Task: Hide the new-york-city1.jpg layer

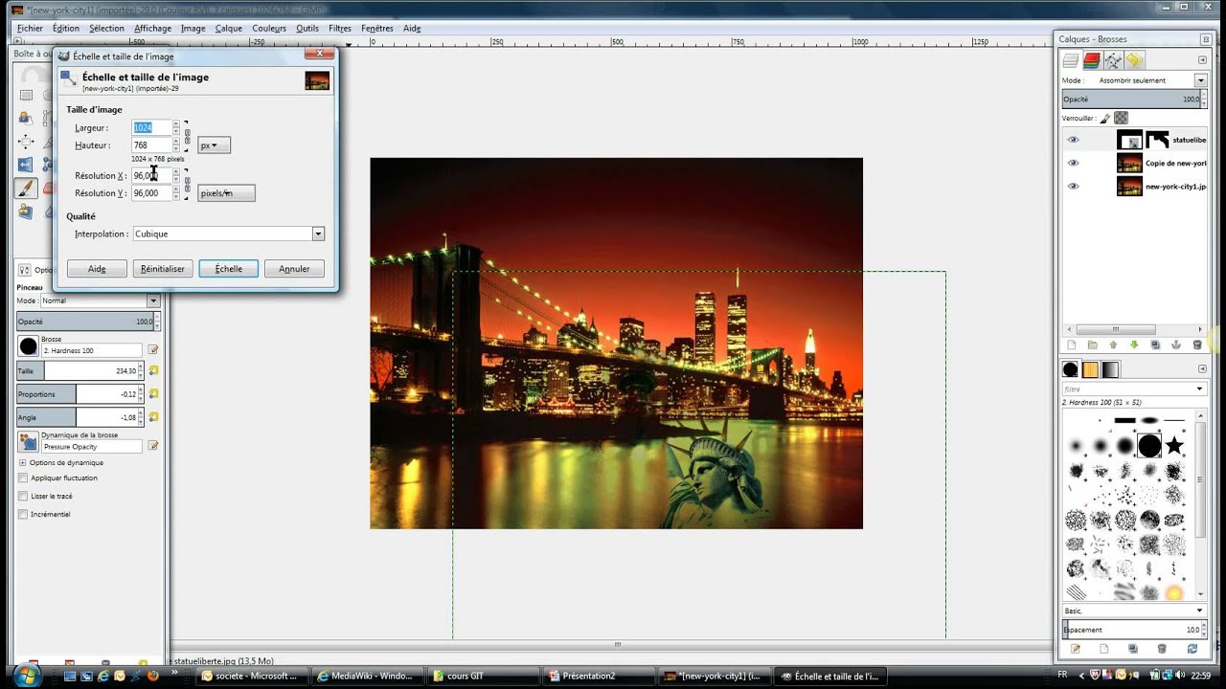Action: click(1073, 187)
